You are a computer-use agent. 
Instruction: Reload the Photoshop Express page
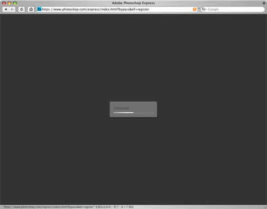(21, 9)
